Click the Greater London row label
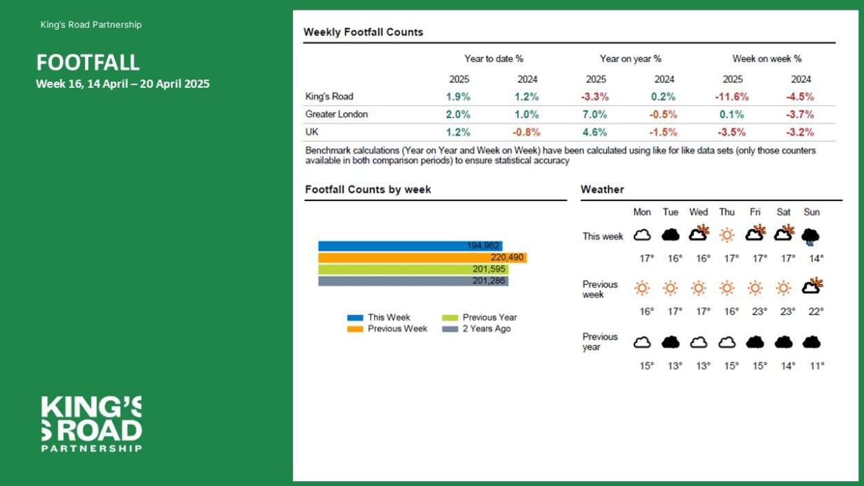 tap(337, 114)
